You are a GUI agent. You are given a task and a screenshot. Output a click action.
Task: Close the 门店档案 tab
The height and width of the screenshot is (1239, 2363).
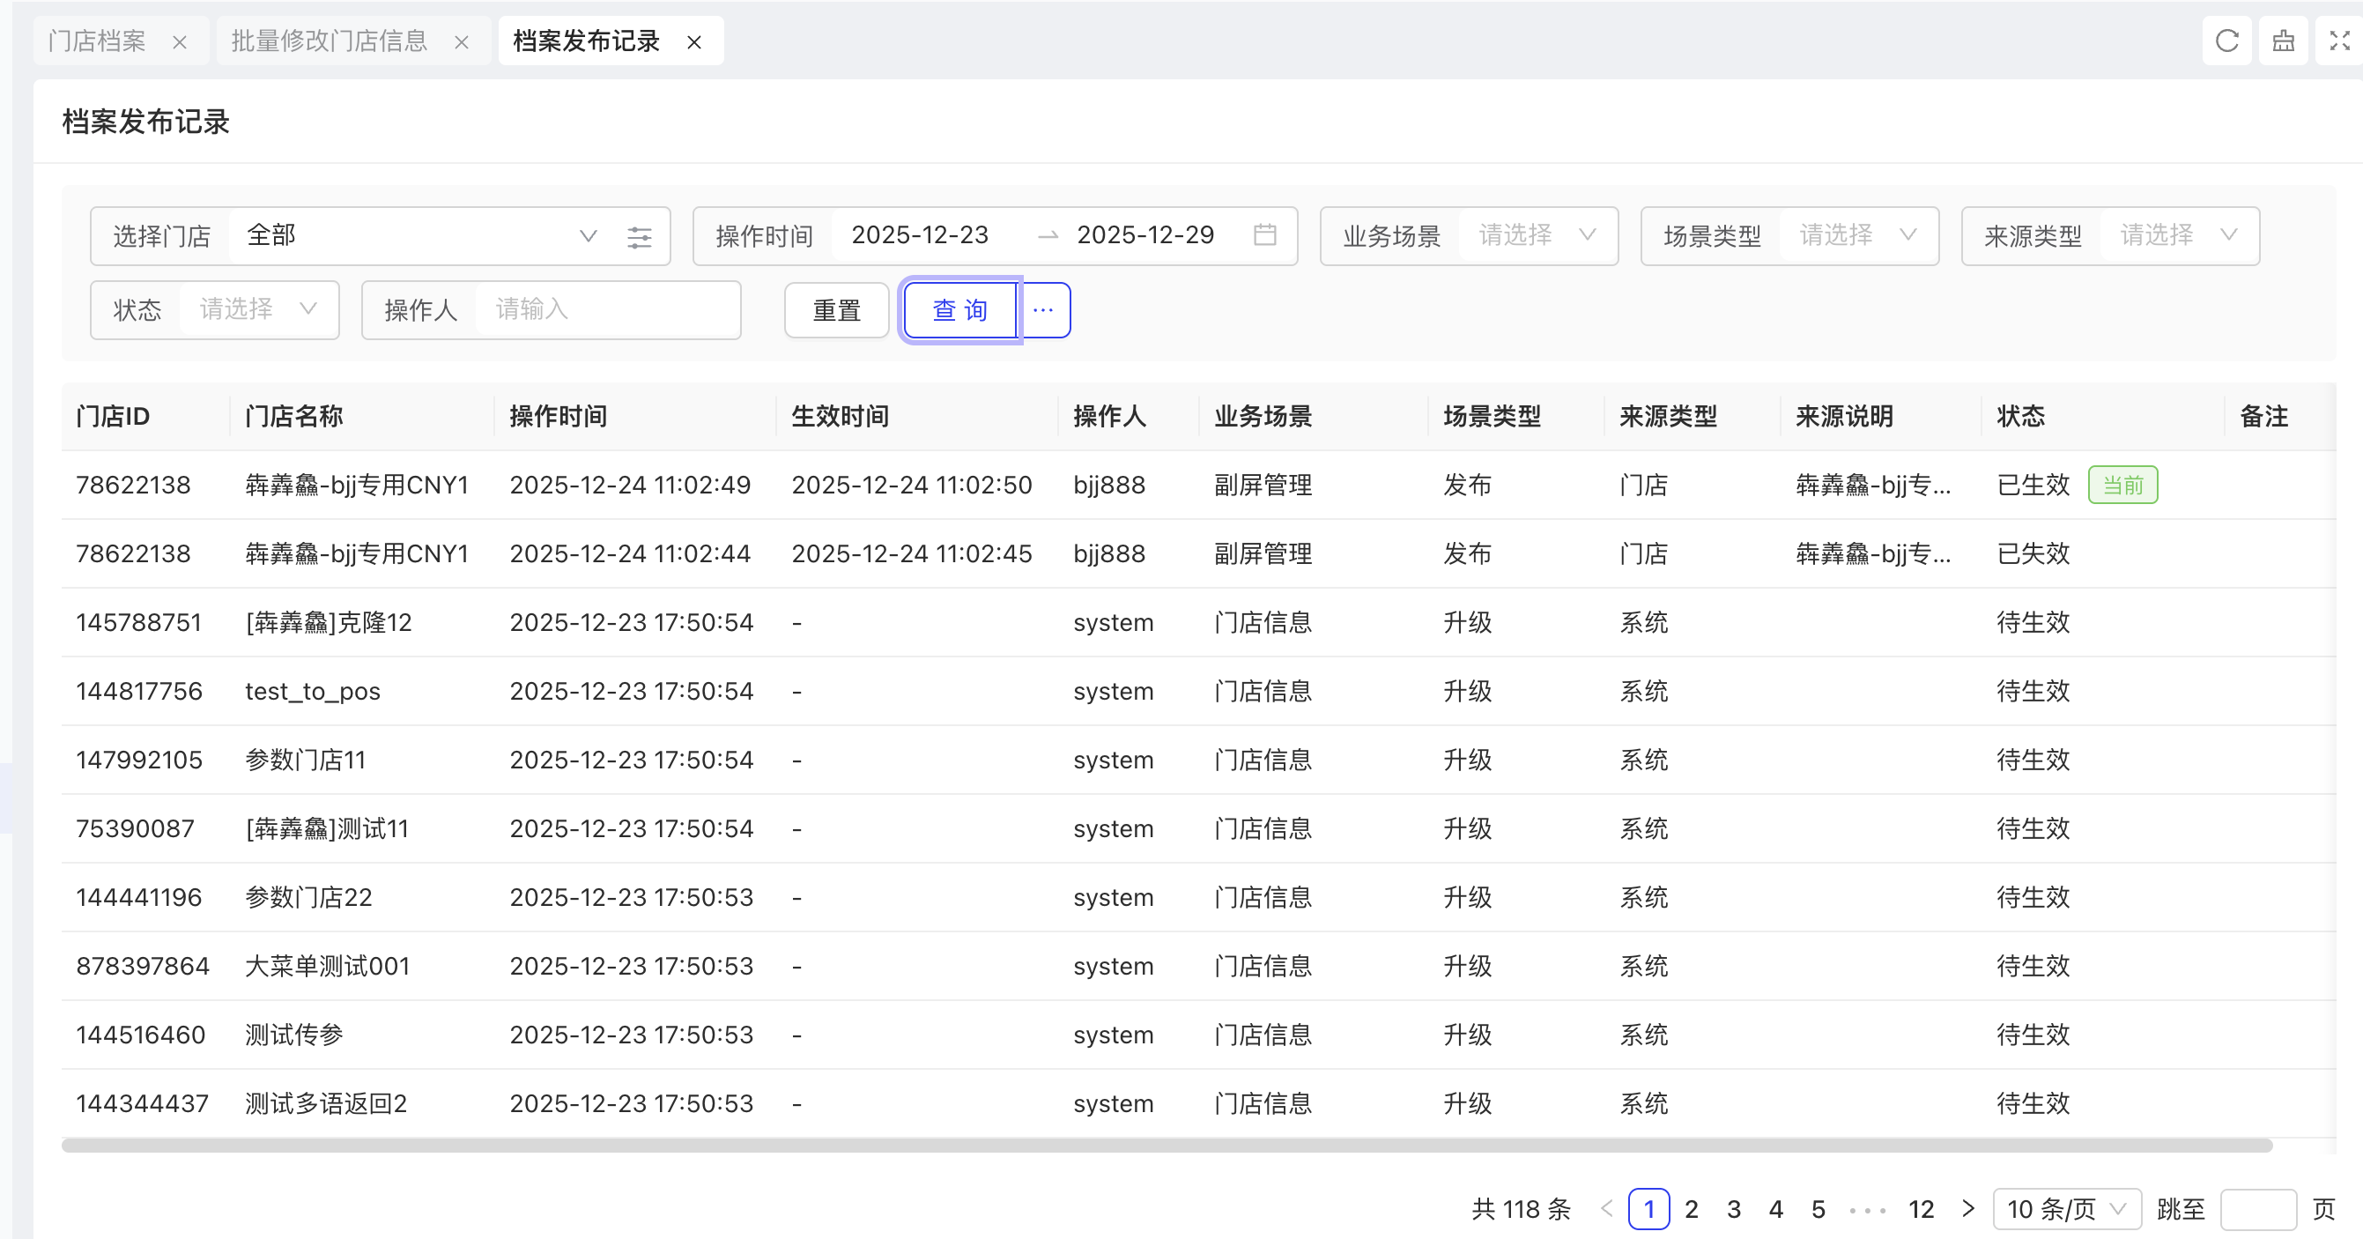[180, 42]
